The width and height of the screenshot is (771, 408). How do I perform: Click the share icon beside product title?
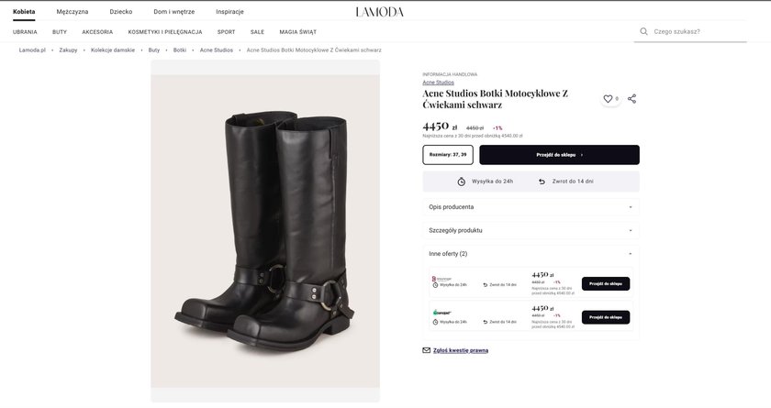pyautogui.click(x=631, y=99)
